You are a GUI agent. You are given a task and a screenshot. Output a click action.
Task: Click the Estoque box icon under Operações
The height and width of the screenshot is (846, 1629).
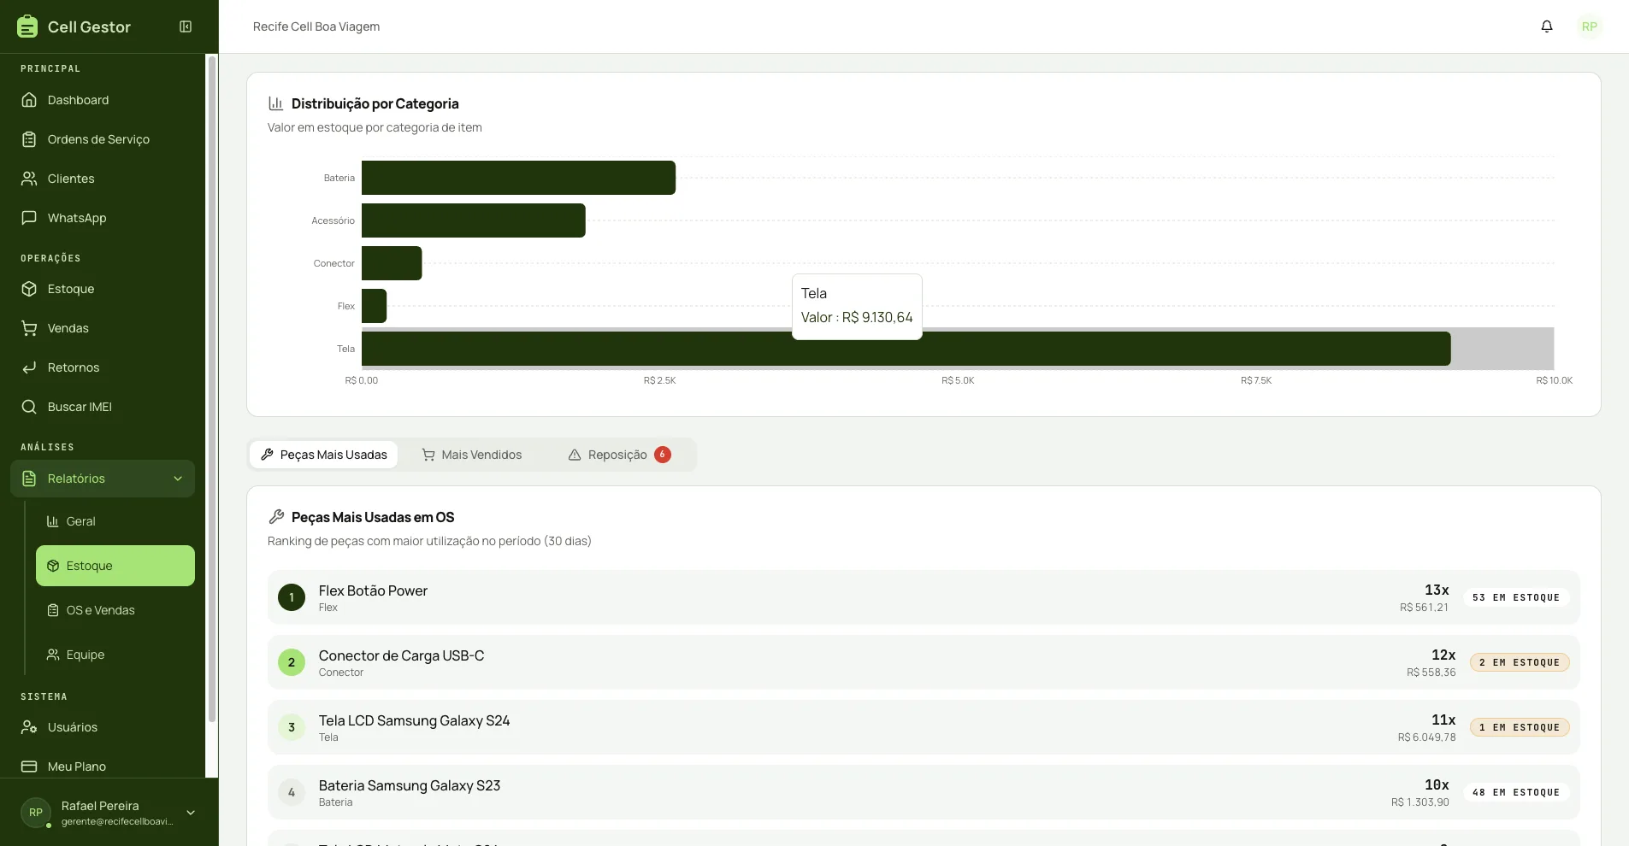[29, 289]
